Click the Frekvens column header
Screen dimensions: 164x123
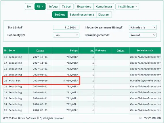[103, 51]
